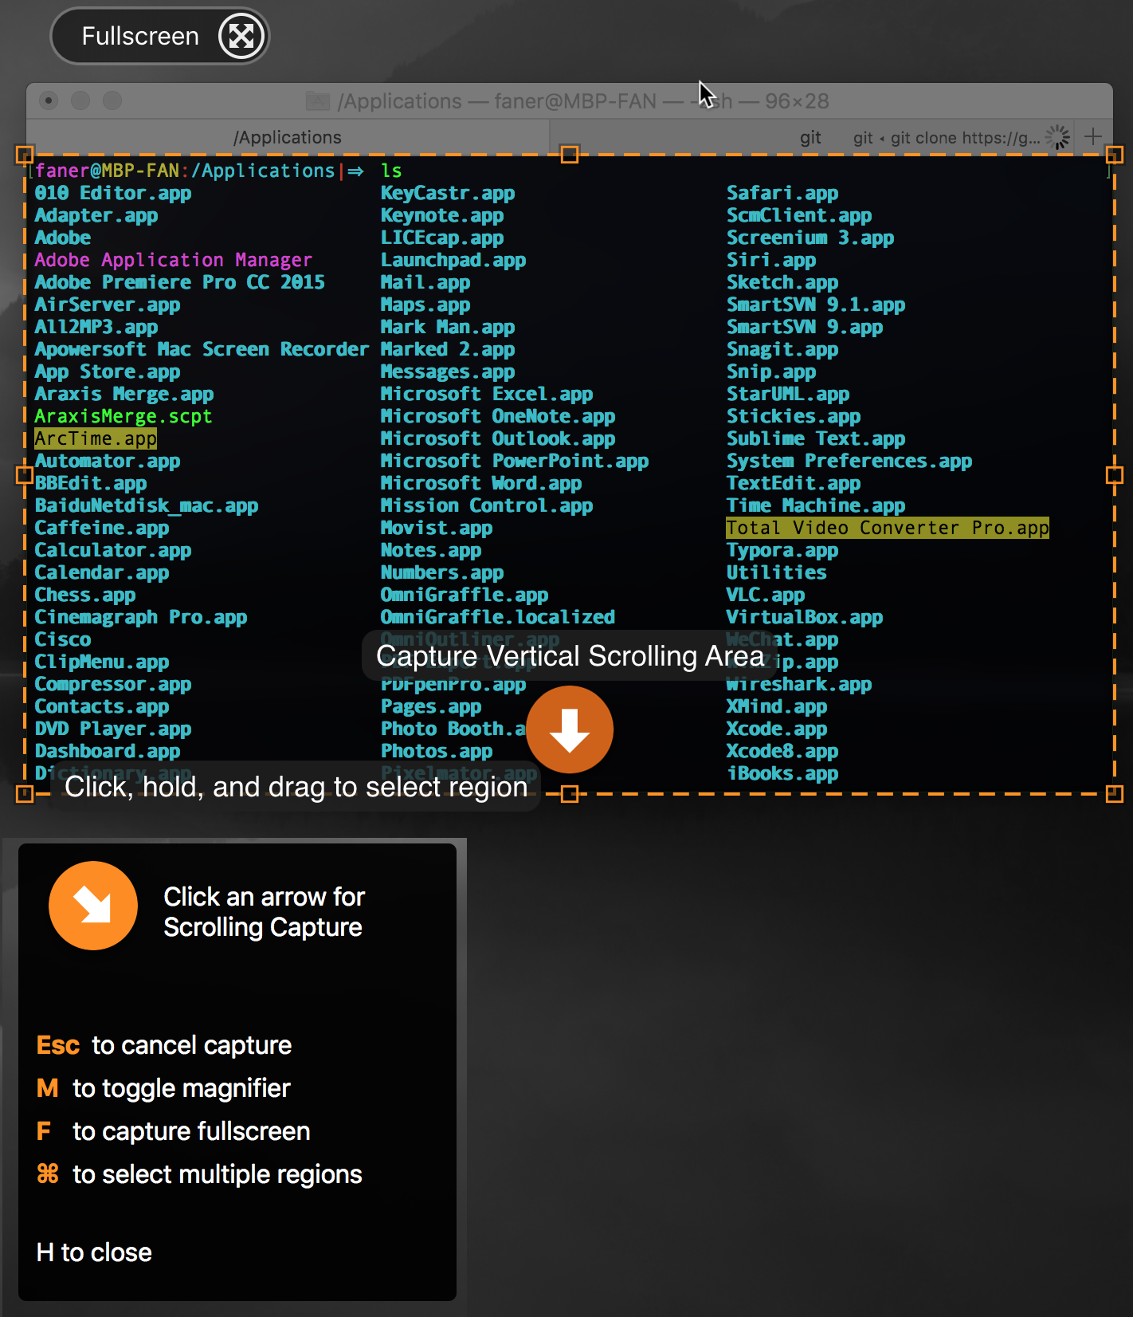Switch to the /Applications terminal tab

[288, 137]
